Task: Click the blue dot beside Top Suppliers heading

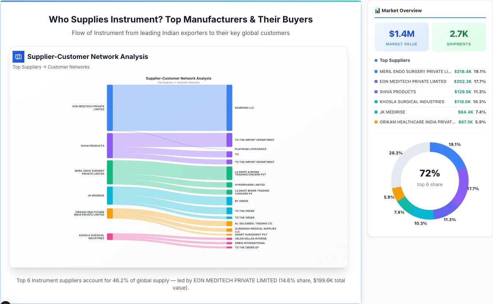Action: click(375, 60)
